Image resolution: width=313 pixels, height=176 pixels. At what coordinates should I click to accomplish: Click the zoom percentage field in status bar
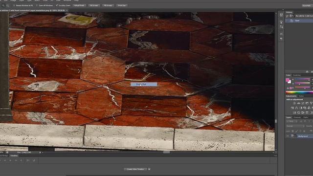pyautogui.click(x=2, y=153)
